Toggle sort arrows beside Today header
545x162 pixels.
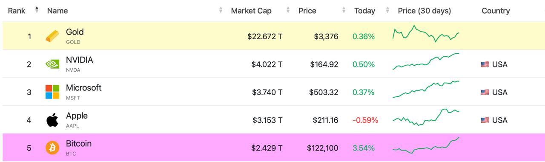[x=387, y=11]
